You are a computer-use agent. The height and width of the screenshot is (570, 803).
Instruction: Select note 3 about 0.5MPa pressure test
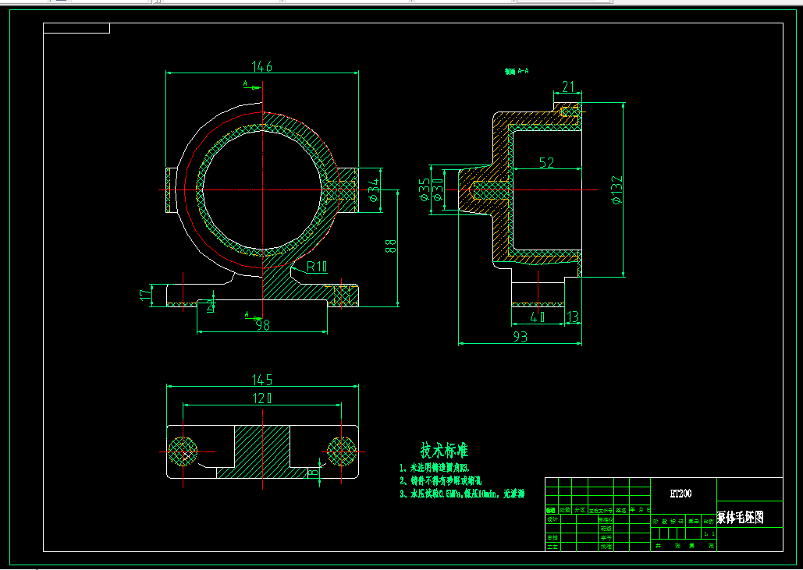(x=462, y=494)
